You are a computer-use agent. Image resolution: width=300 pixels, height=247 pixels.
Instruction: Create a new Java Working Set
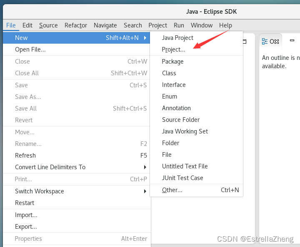click(197, 131)
